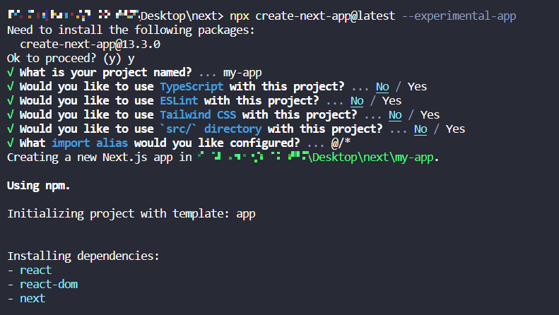Select 'No' on the src/ directory prompt

point(420,129)
